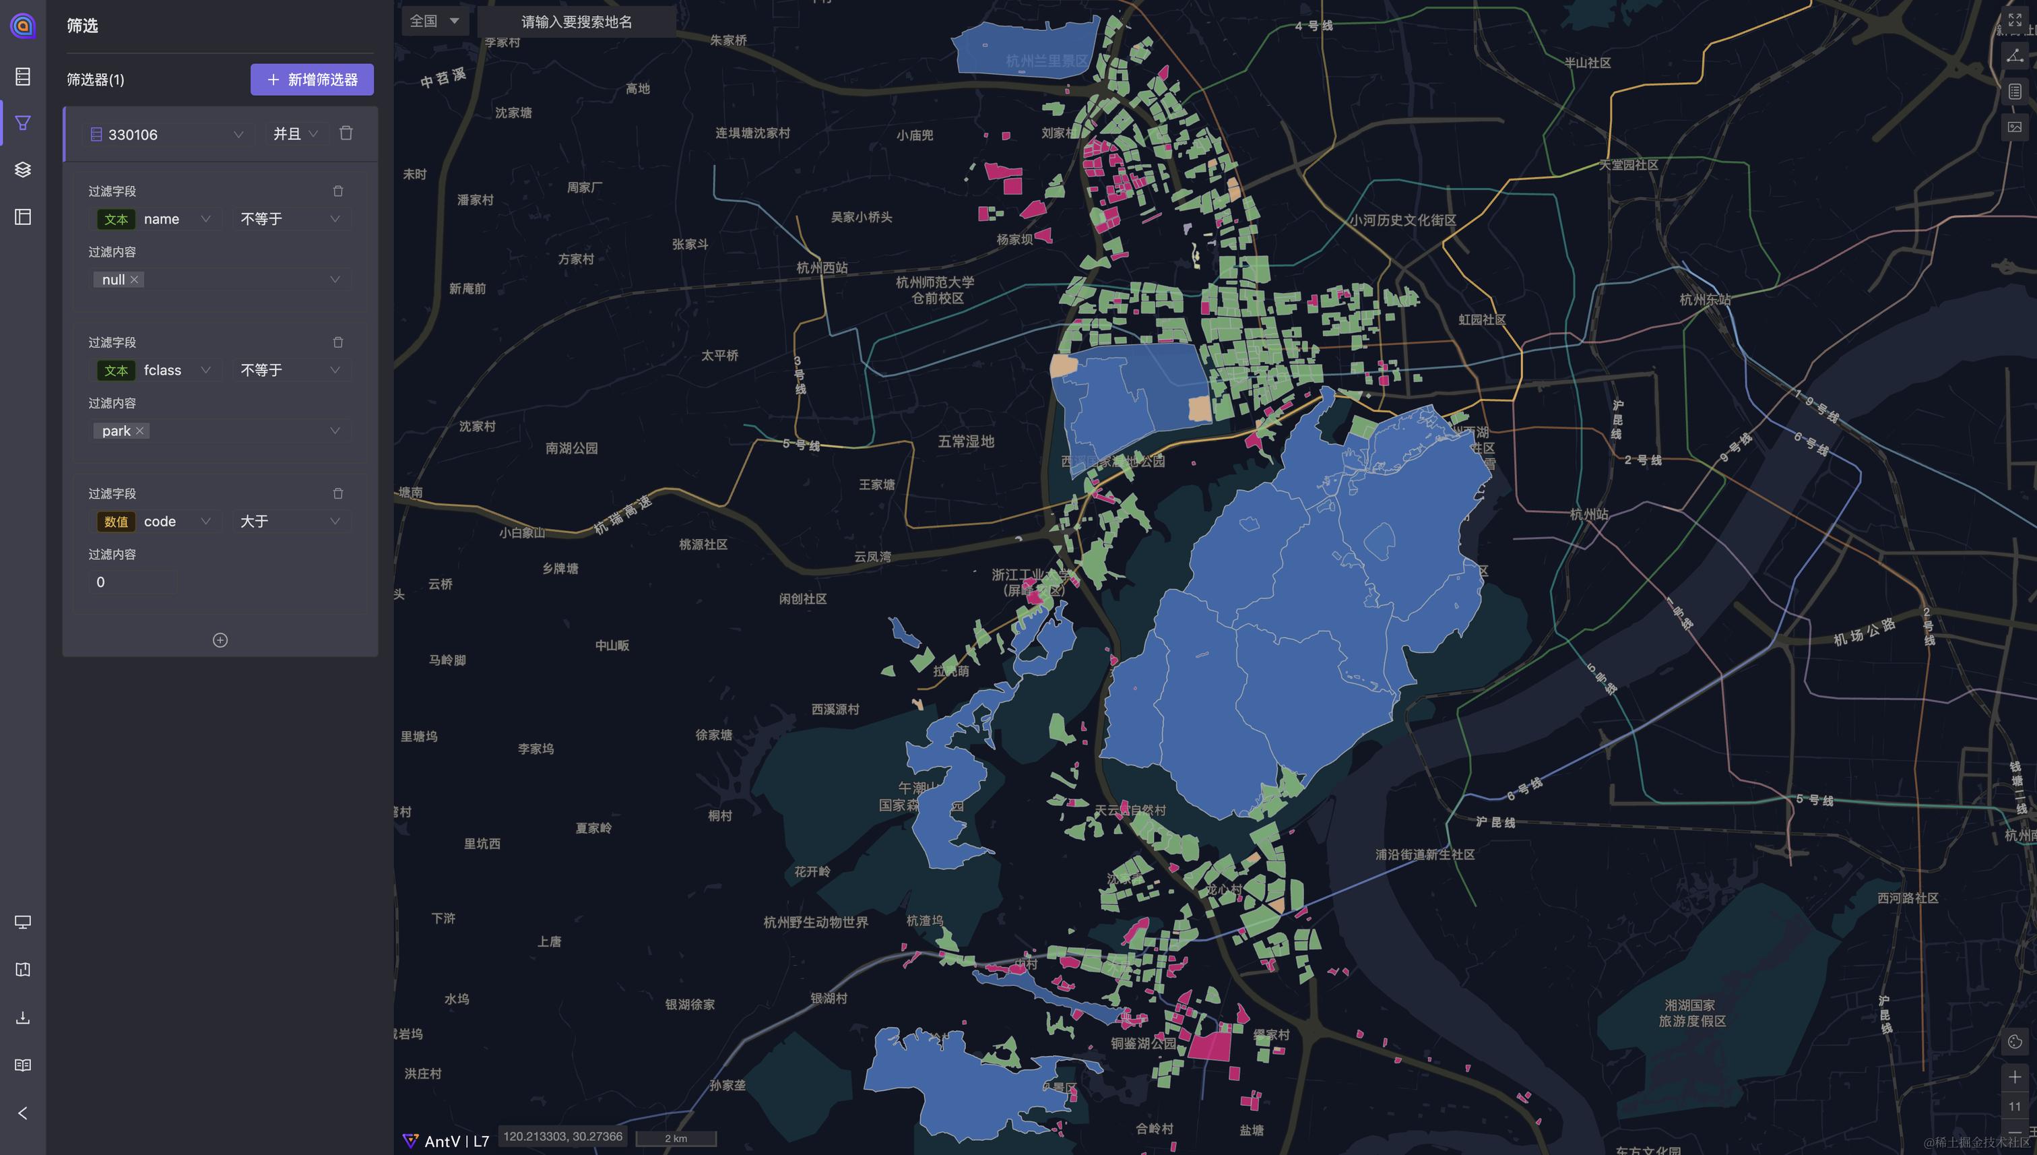
Task: Remove the null tag from filter
Action: pos(135,279)
